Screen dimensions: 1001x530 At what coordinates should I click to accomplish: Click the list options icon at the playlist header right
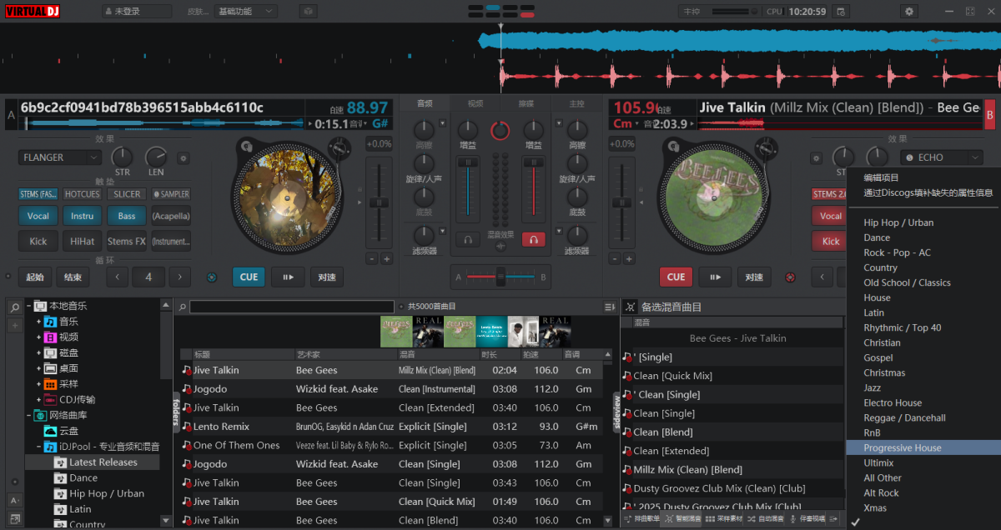pyautogui.click(x=610, y=306)
